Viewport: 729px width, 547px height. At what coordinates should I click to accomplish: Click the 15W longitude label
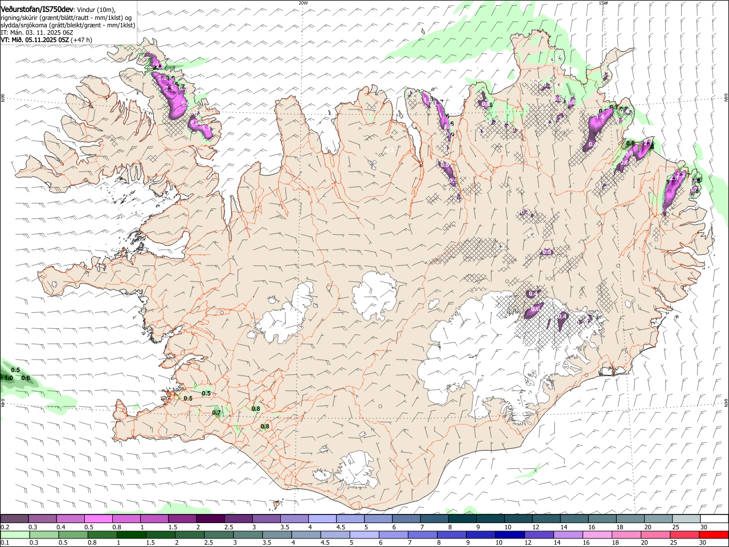[603, 3]
